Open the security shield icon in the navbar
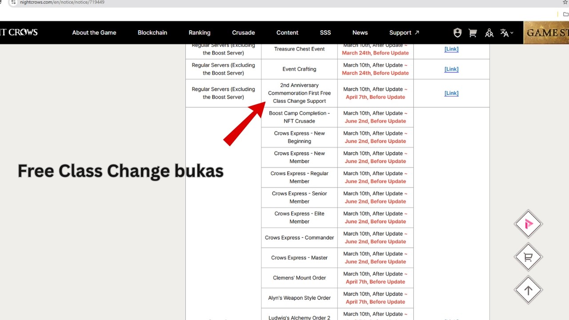 [457, 32]
